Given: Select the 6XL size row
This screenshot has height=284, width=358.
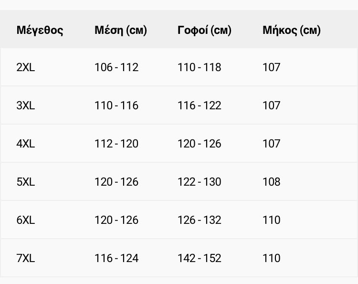Looking at the screenshot, I should coord(179,220).
